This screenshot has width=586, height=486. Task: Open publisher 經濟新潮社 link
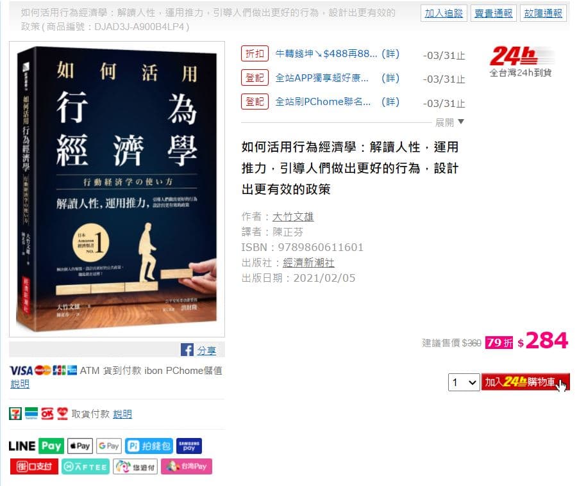[x=308, y=263]
